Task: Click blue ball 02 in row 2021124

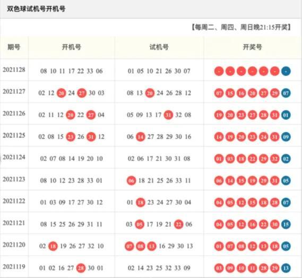Action: coord(286,159)
